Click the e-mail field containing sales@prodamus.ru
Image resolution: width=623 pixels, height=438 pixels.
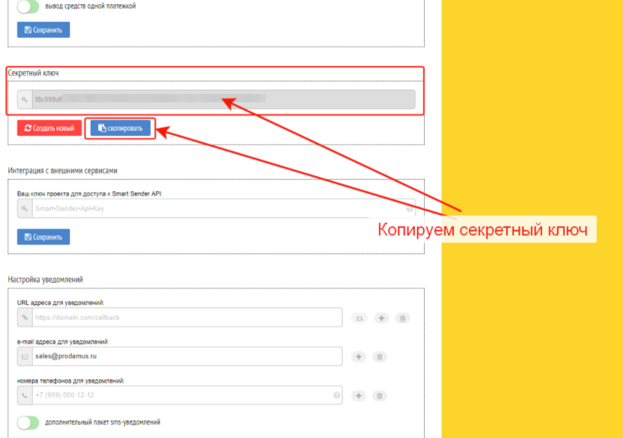pyautogui.click(x=186, y=356)
